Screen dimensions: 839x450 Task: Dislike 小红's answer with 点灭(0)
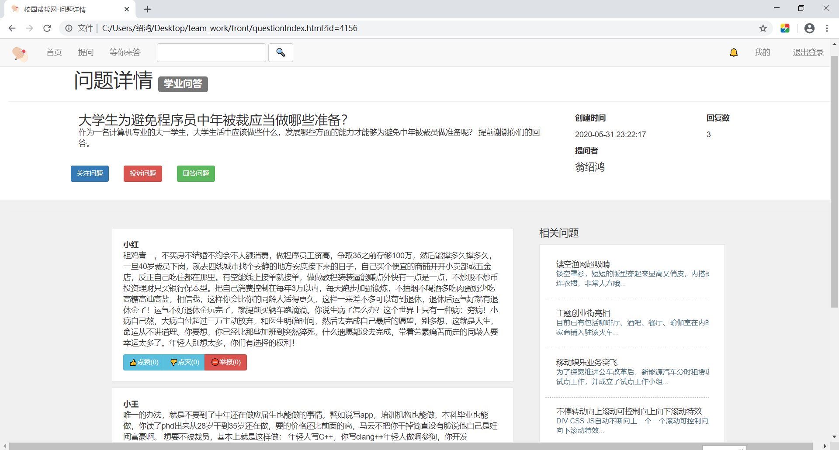pos(184,362)
